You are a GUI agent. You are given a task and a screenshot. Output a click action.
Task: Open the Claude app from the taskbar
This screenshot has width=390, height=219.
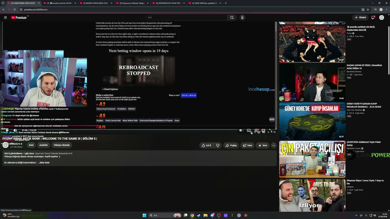[x=246, y=215]
